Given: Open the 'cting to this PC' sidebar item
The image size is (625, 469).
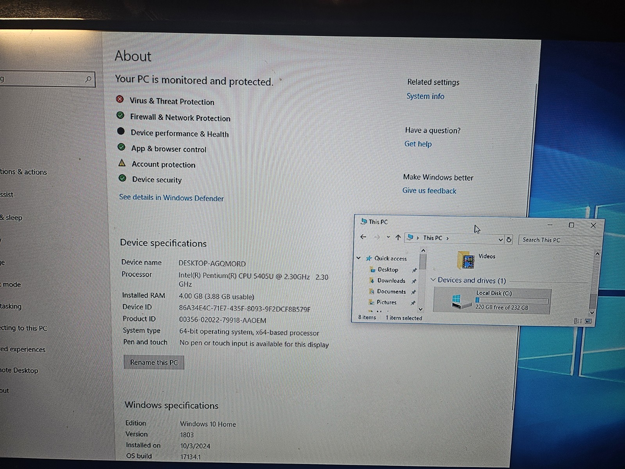Looking at the screenshot, I should 23,328.
